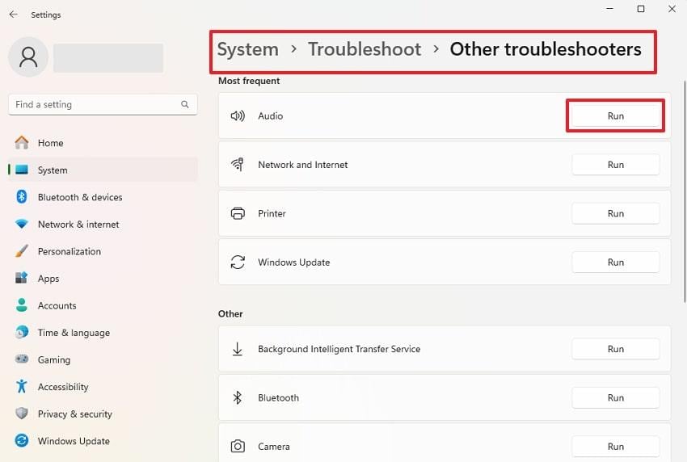Run the Windows Update troubleshooter
The width and height of the screenshot is (687, 462).
tap(616, 262)
